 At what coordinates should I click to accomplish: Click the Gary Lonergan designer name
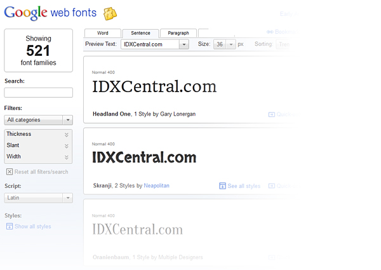pos(178,114)
